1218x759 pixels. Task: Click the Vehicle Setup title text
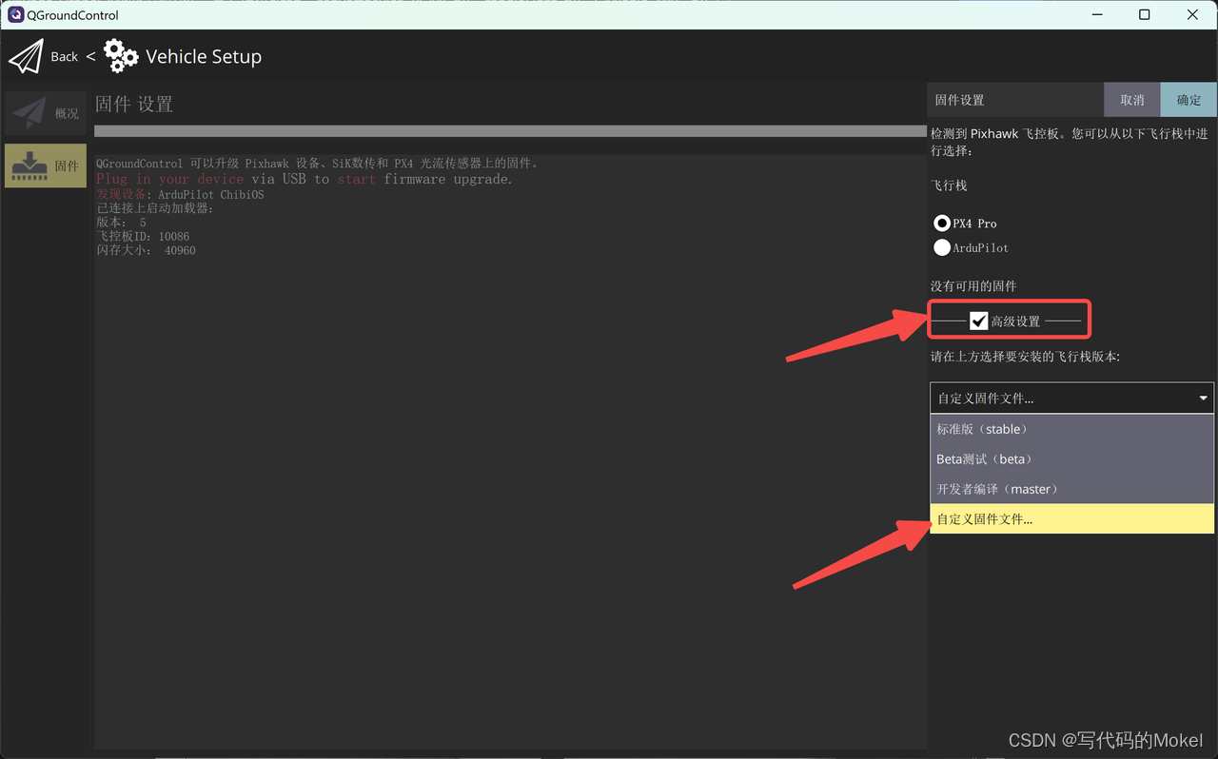204,57
